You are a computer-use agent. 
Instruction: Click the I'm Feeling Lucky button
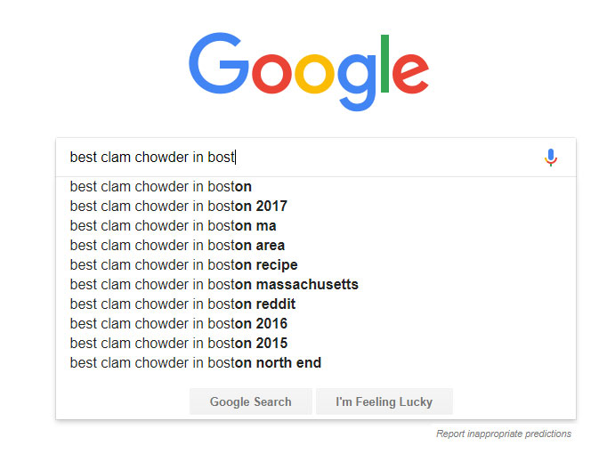[x=384, y=401]
